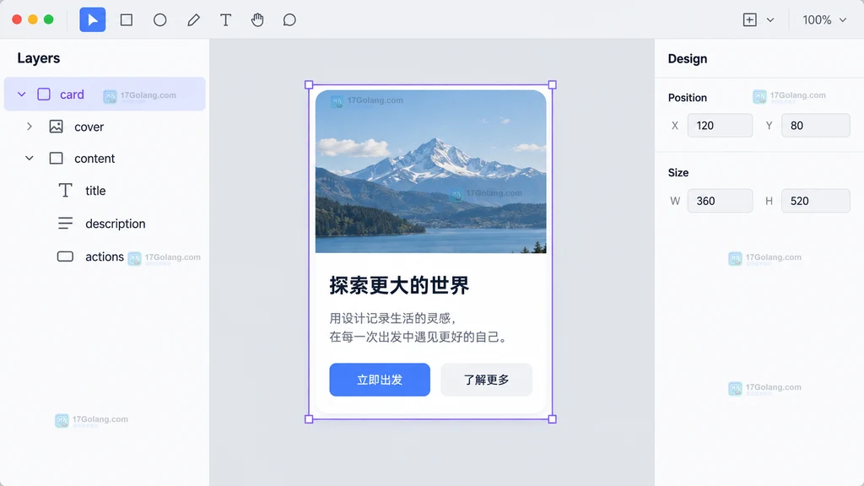The height and width of the screenshot is (486, 864).
Task: Click the height H field
Action: 816,201
